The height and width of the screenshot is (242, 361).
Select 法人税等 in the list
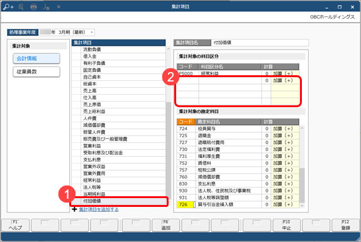[119, 187]
